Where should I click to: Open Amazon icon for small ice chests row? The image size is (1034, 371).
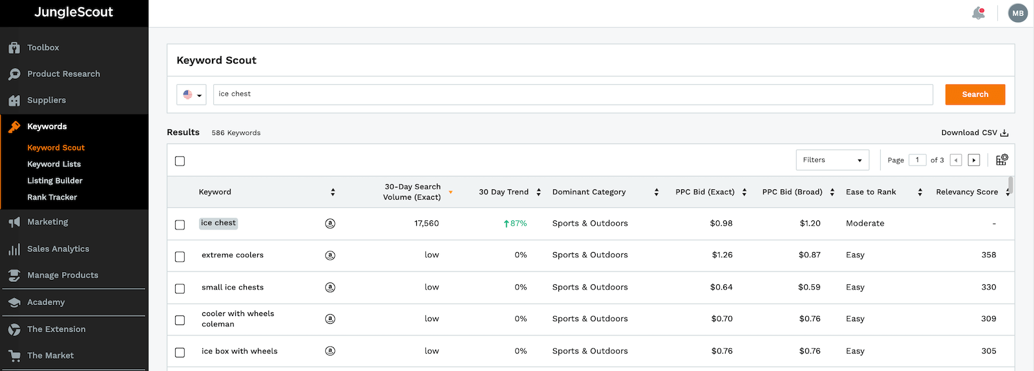(x=330, y=288)
